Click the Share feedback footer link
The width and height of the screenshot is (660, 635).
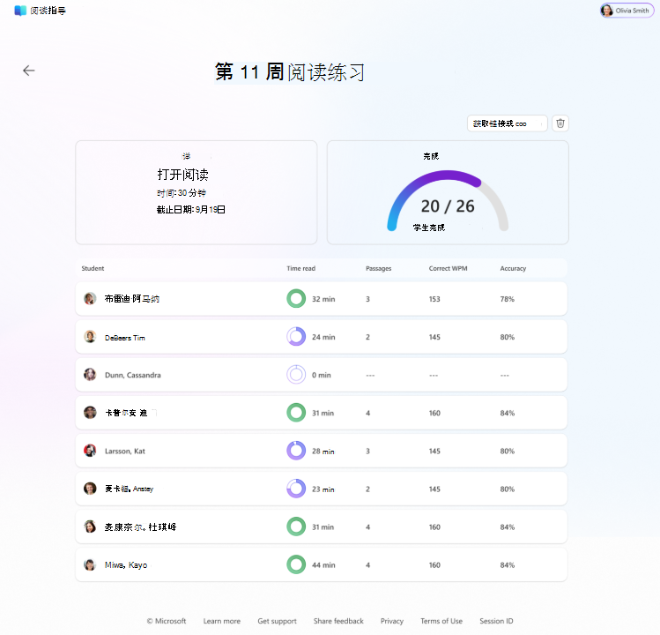[x=338, y=621]
